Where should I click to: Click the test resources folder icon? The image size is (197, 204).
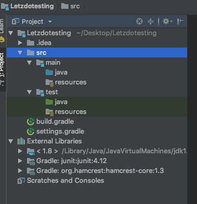click(49, 112)
